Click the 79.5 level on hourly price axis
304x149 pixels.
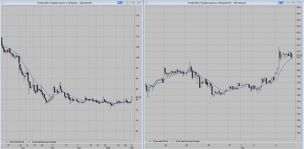click(299, 76)
